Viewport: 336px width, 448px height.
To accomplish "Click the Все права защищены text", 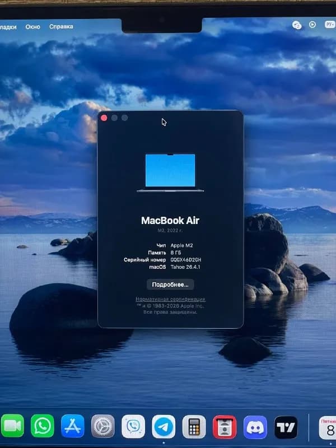I will [170, 312].
